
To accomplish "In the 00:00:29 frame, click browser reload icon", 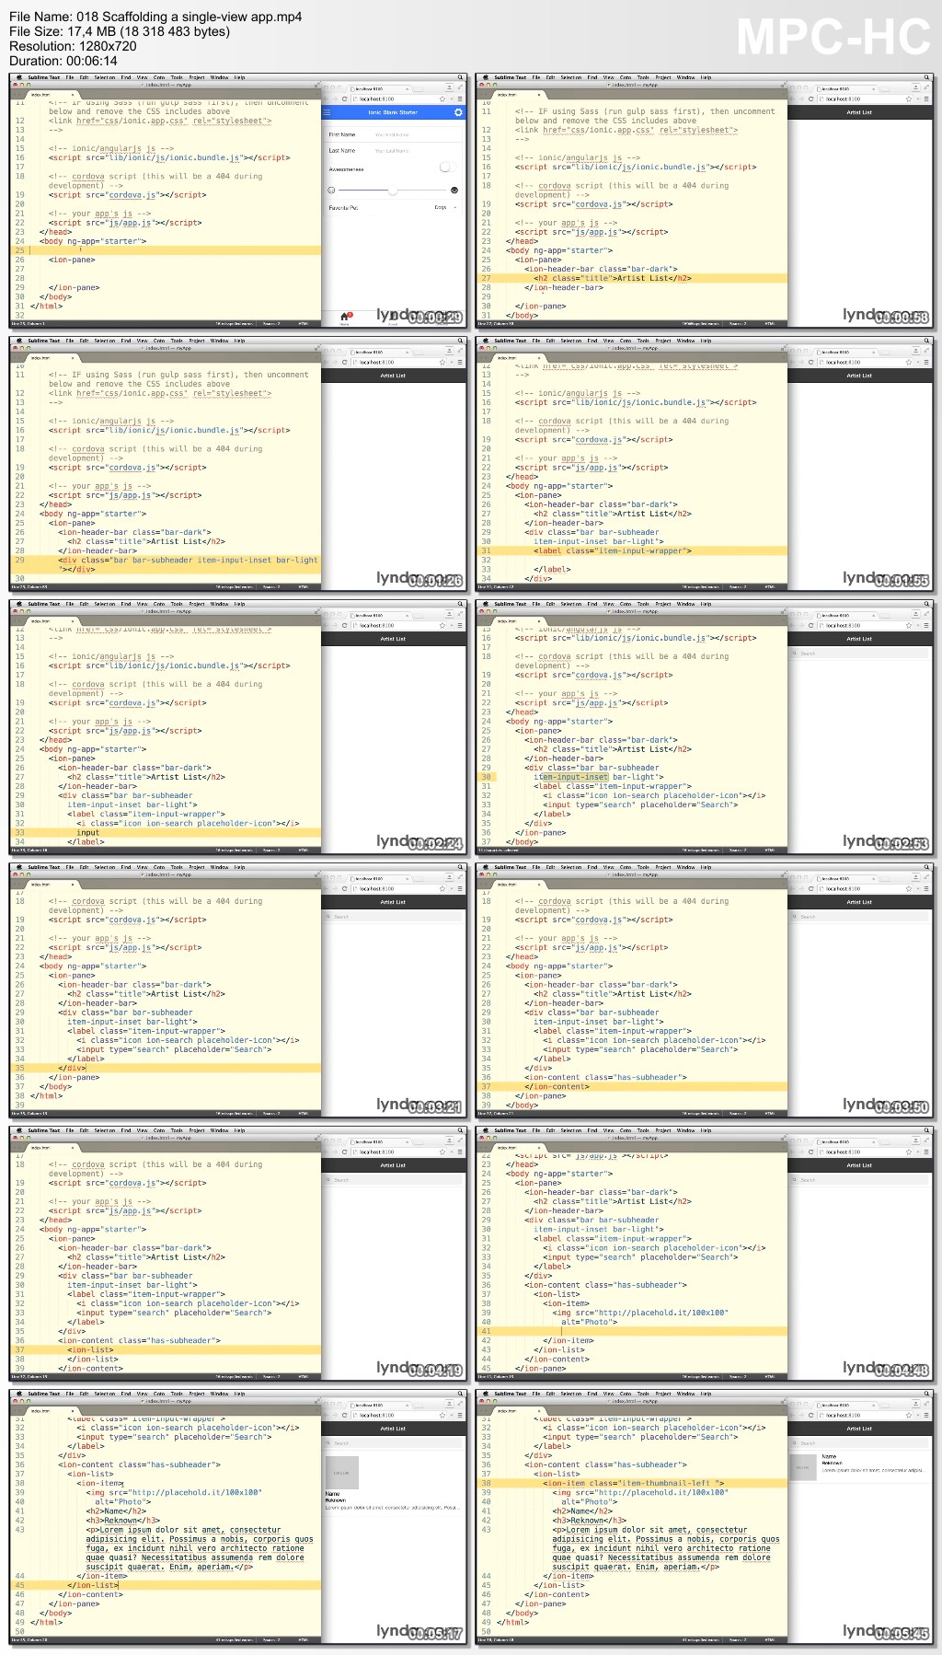I will [345, 99].
